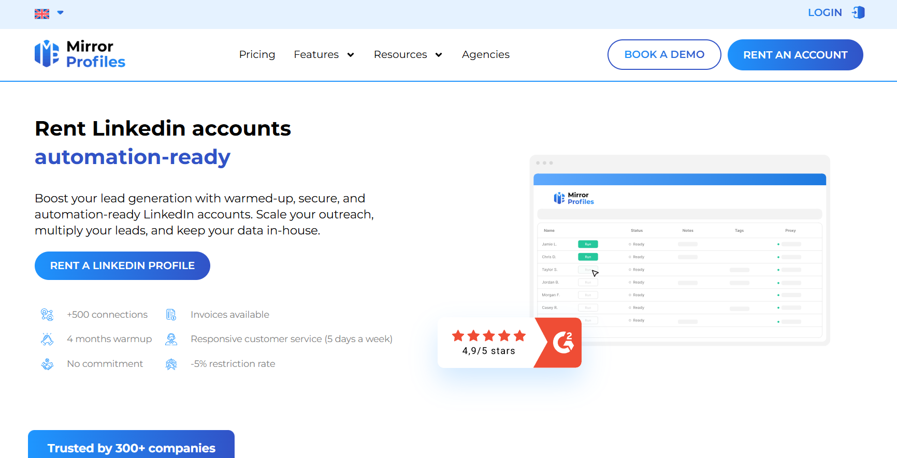Click the dashboard preview image
Image resolution: width=897 pixels, height=458 pixels.
click(679, 249)
